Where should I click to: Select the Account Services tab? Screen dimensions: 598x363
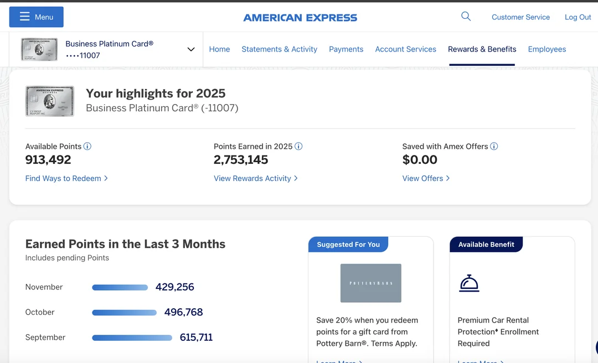pyautogui.click(x=405, y=49)
